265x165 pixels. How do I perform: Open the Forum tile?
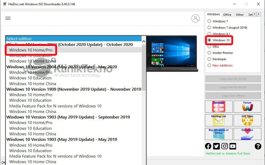[247, 107]
